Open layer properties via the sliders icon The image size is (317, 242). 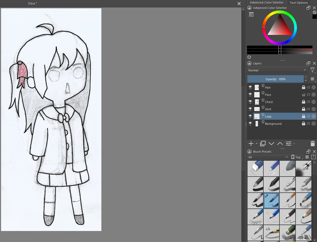[289, 144]
